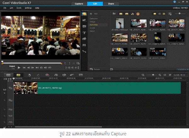Switch library to thumbnail view
Screen dimensions: 189x138
click(x=164, y=14)
